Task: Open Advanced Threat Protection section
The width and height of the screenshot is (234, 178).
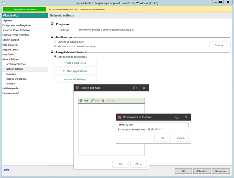Action: [x=15, y=30]
